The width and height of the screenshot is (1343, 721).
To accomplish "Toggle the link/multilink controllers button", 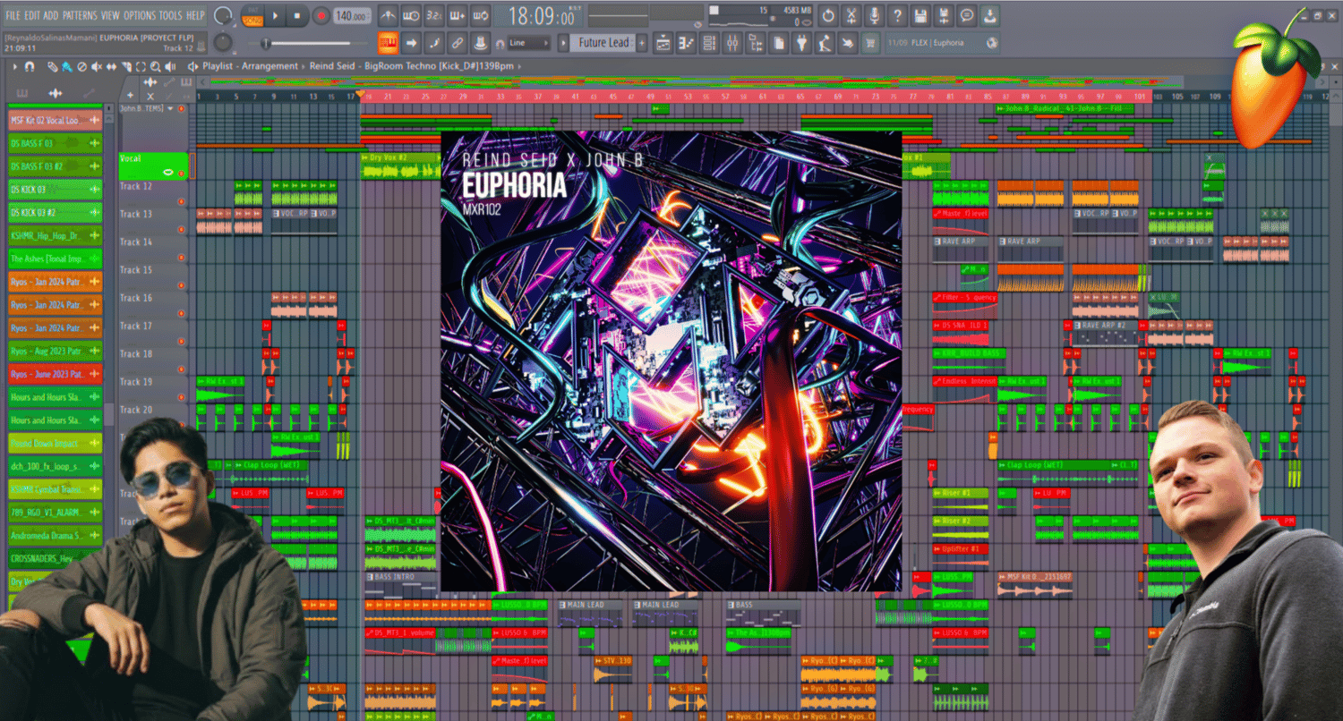I will pos(458,42).
